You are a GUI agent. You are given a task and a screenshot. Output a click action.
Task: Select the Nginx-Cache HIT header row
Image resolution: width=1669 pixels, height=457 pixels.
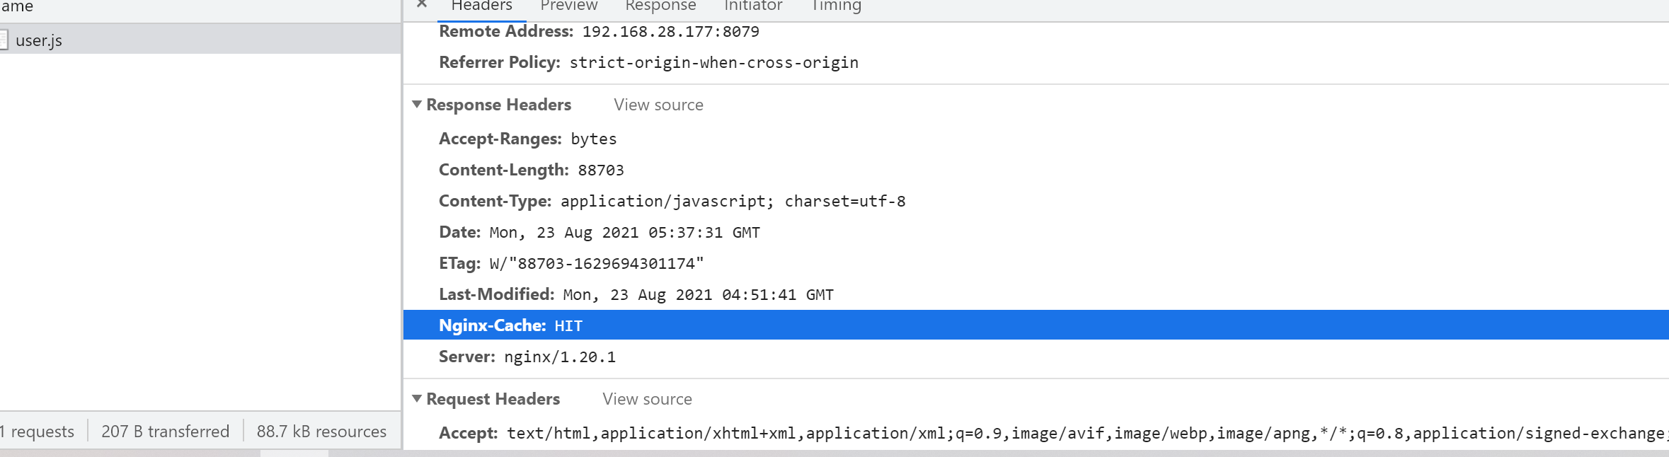click(1036, 325)
